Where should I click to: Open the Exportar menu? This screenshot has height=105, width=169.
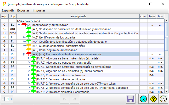tap(23, 10)
